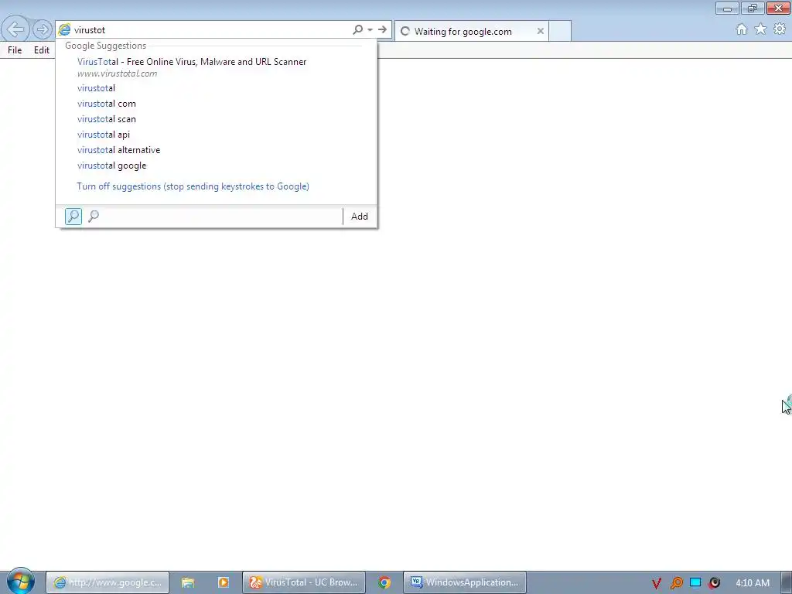Viewport: 792px width, 594px height.
Task: Click the Internet Explorer page icon in address bar
Action: pyautogui.click(x=65, y=30)
